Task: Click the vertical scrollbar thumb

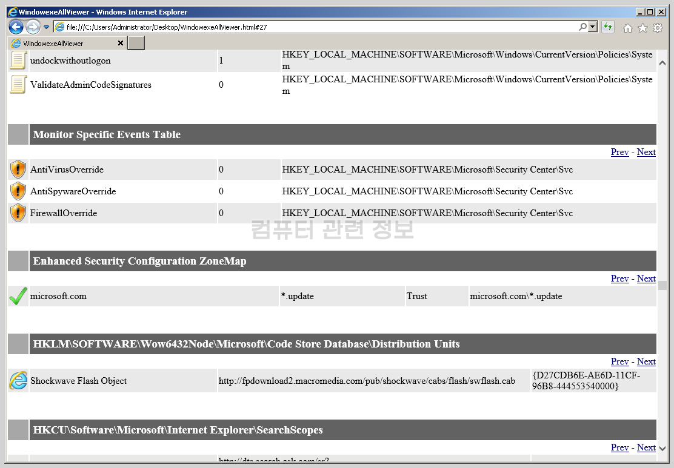Action: coord(662,286)
